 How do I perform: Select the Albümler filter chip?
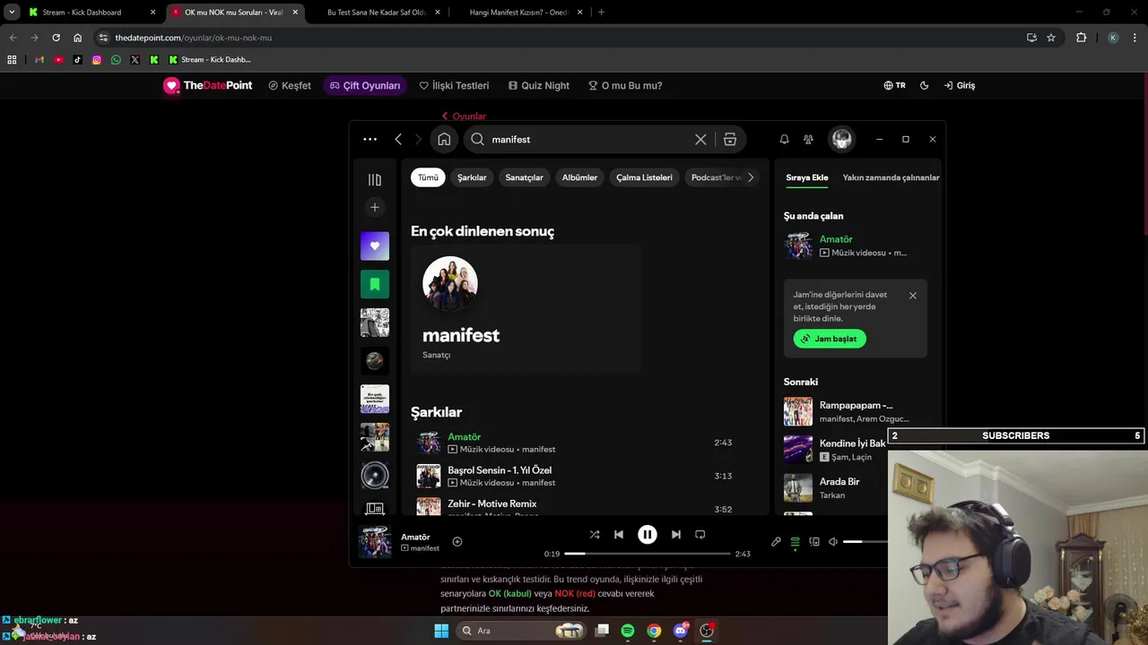(x=579, y=177)
